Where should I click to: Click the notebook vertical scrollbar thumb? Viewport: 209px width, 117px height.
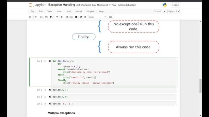click(x=201, y=85)
